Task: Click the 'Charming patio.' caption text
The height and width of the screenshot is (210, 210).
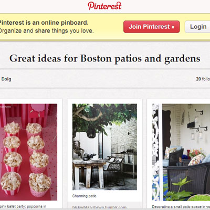Action: pyautogui.click(x=85, y=196)
